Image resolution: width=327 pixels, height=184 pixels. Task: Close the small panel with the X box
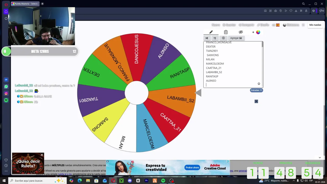(x=256, y=101)
